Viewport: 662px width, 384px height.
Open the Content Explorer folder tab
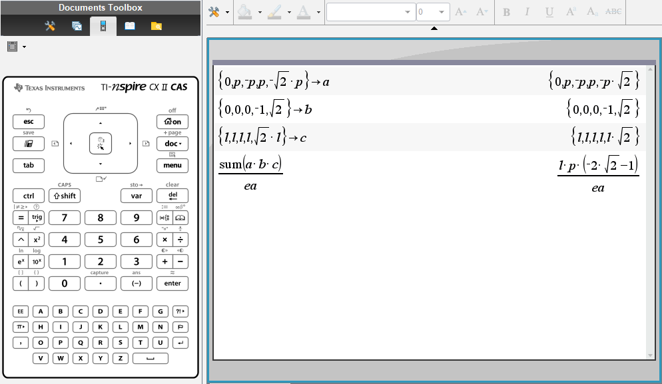[x=156, y=26]
